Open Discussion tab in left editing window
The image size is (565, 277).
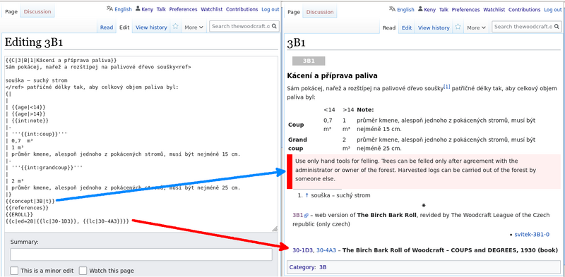click(37, 11)
